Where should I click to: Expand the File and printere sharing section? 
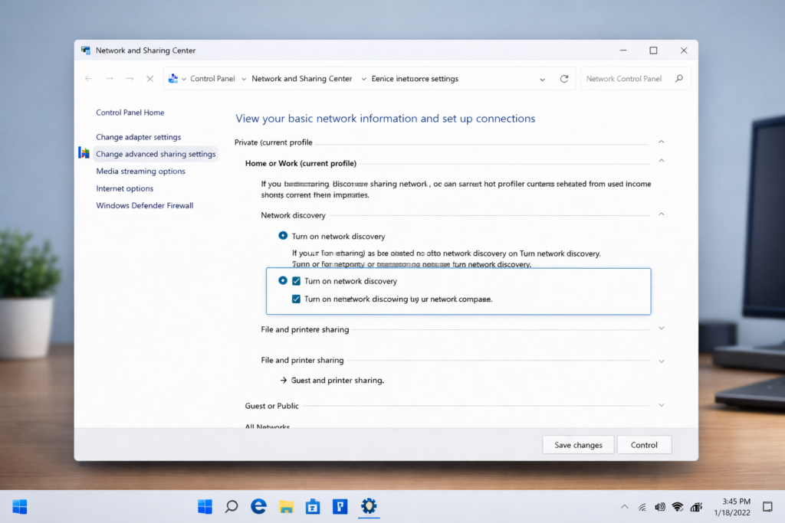(661, 329)
